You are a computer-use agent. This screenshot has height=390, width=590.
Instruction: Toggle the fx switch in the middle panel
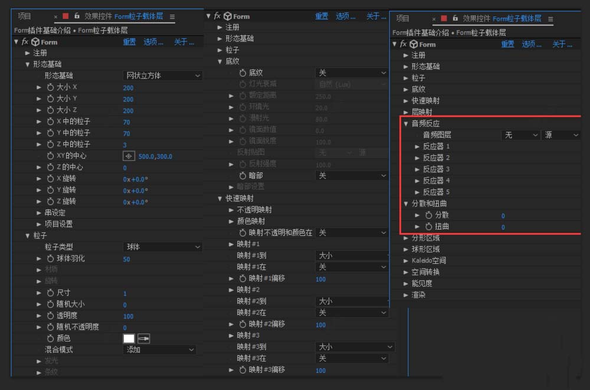(217, 17)
